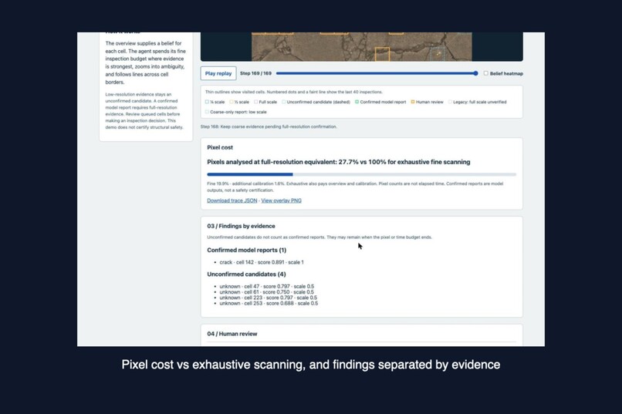Click the 'Pixels analysed at full-resolution equivalent' line
Screen dimensions: 622x414
pyautogui.click(x=338, y=162)
